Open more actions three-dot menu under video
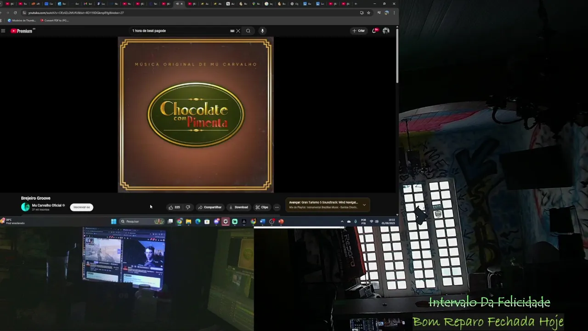This screenshot has height=331, width=588. click(277, 207)
